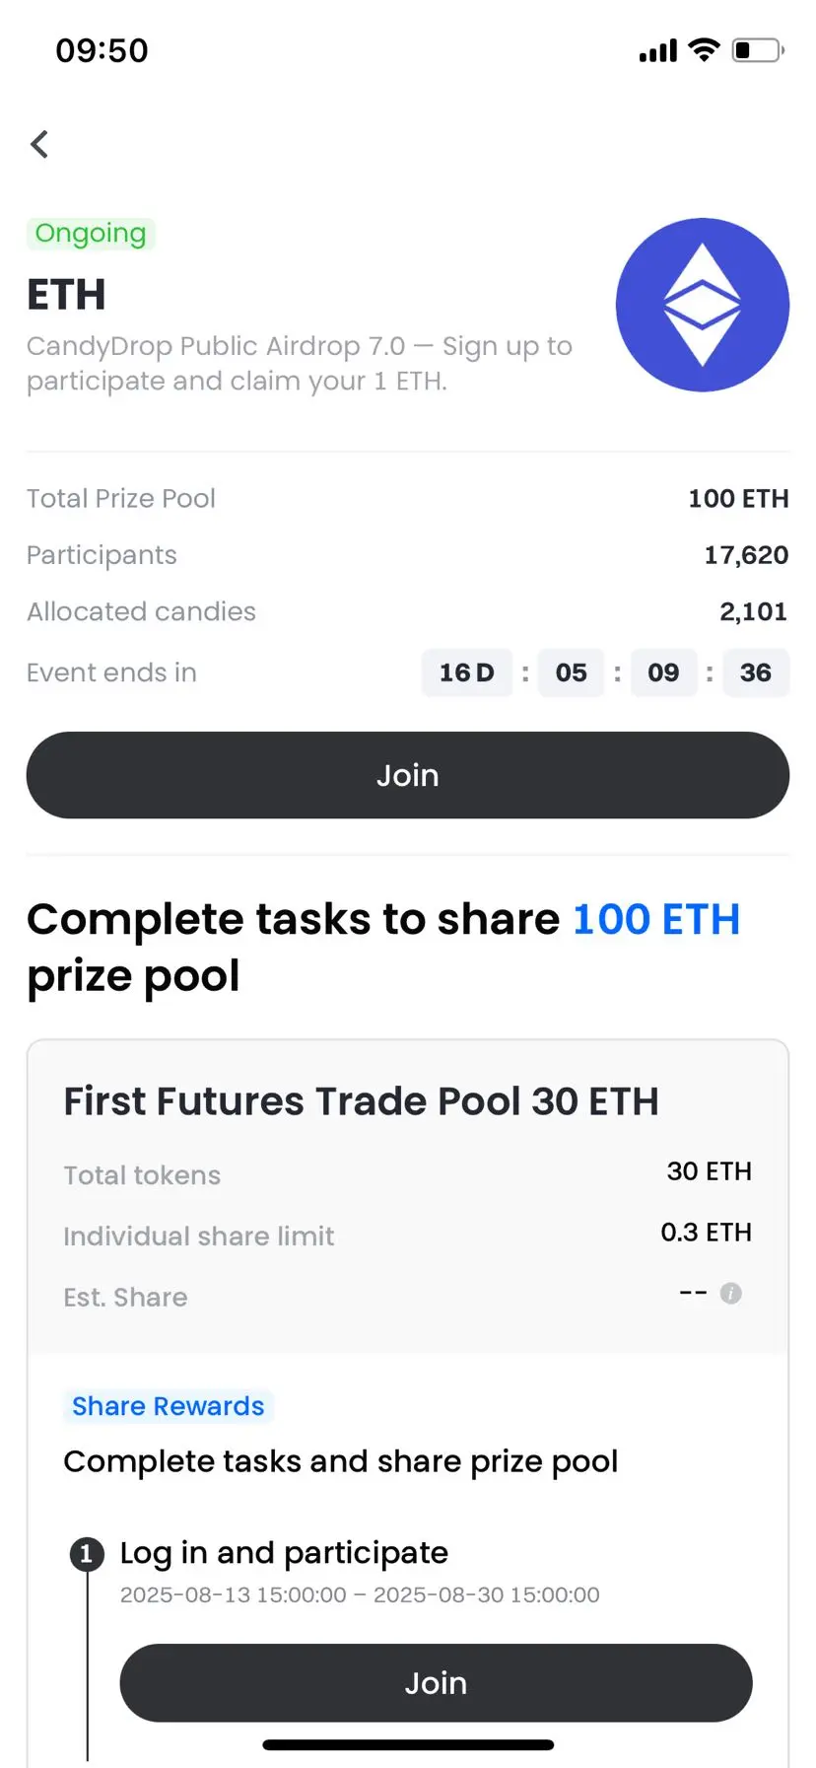
Task: Tap the 36 seconds countdown box
Action: (x=756, y=672)
